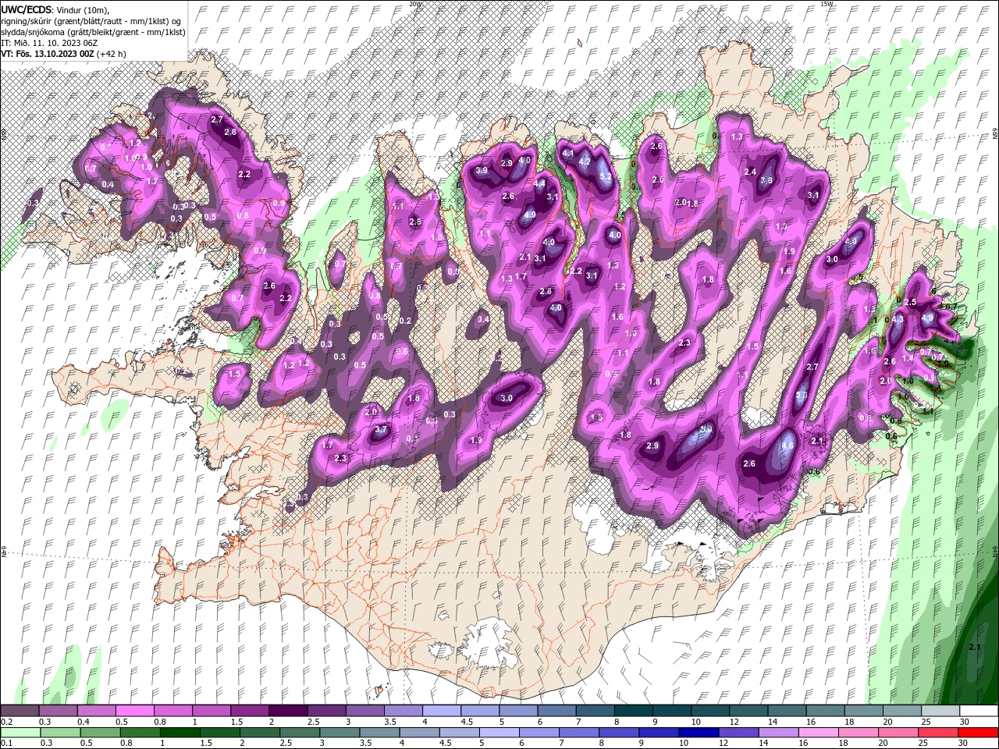The image size is (999, 749).
Task: Select the 4.2 snowfall value on map
Action: pyautogui.click(x=585, y=161)
